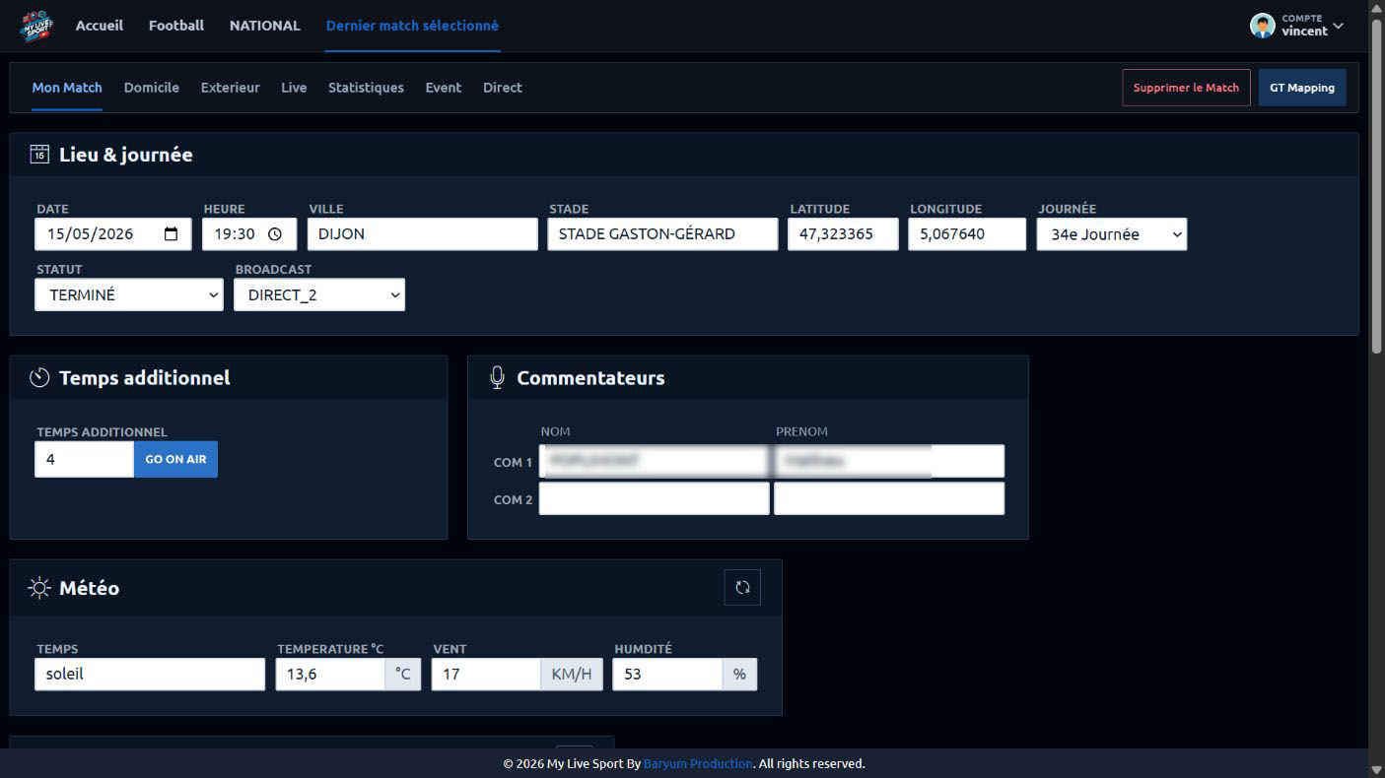Switch to the Statistiques tab

(366, 88)
